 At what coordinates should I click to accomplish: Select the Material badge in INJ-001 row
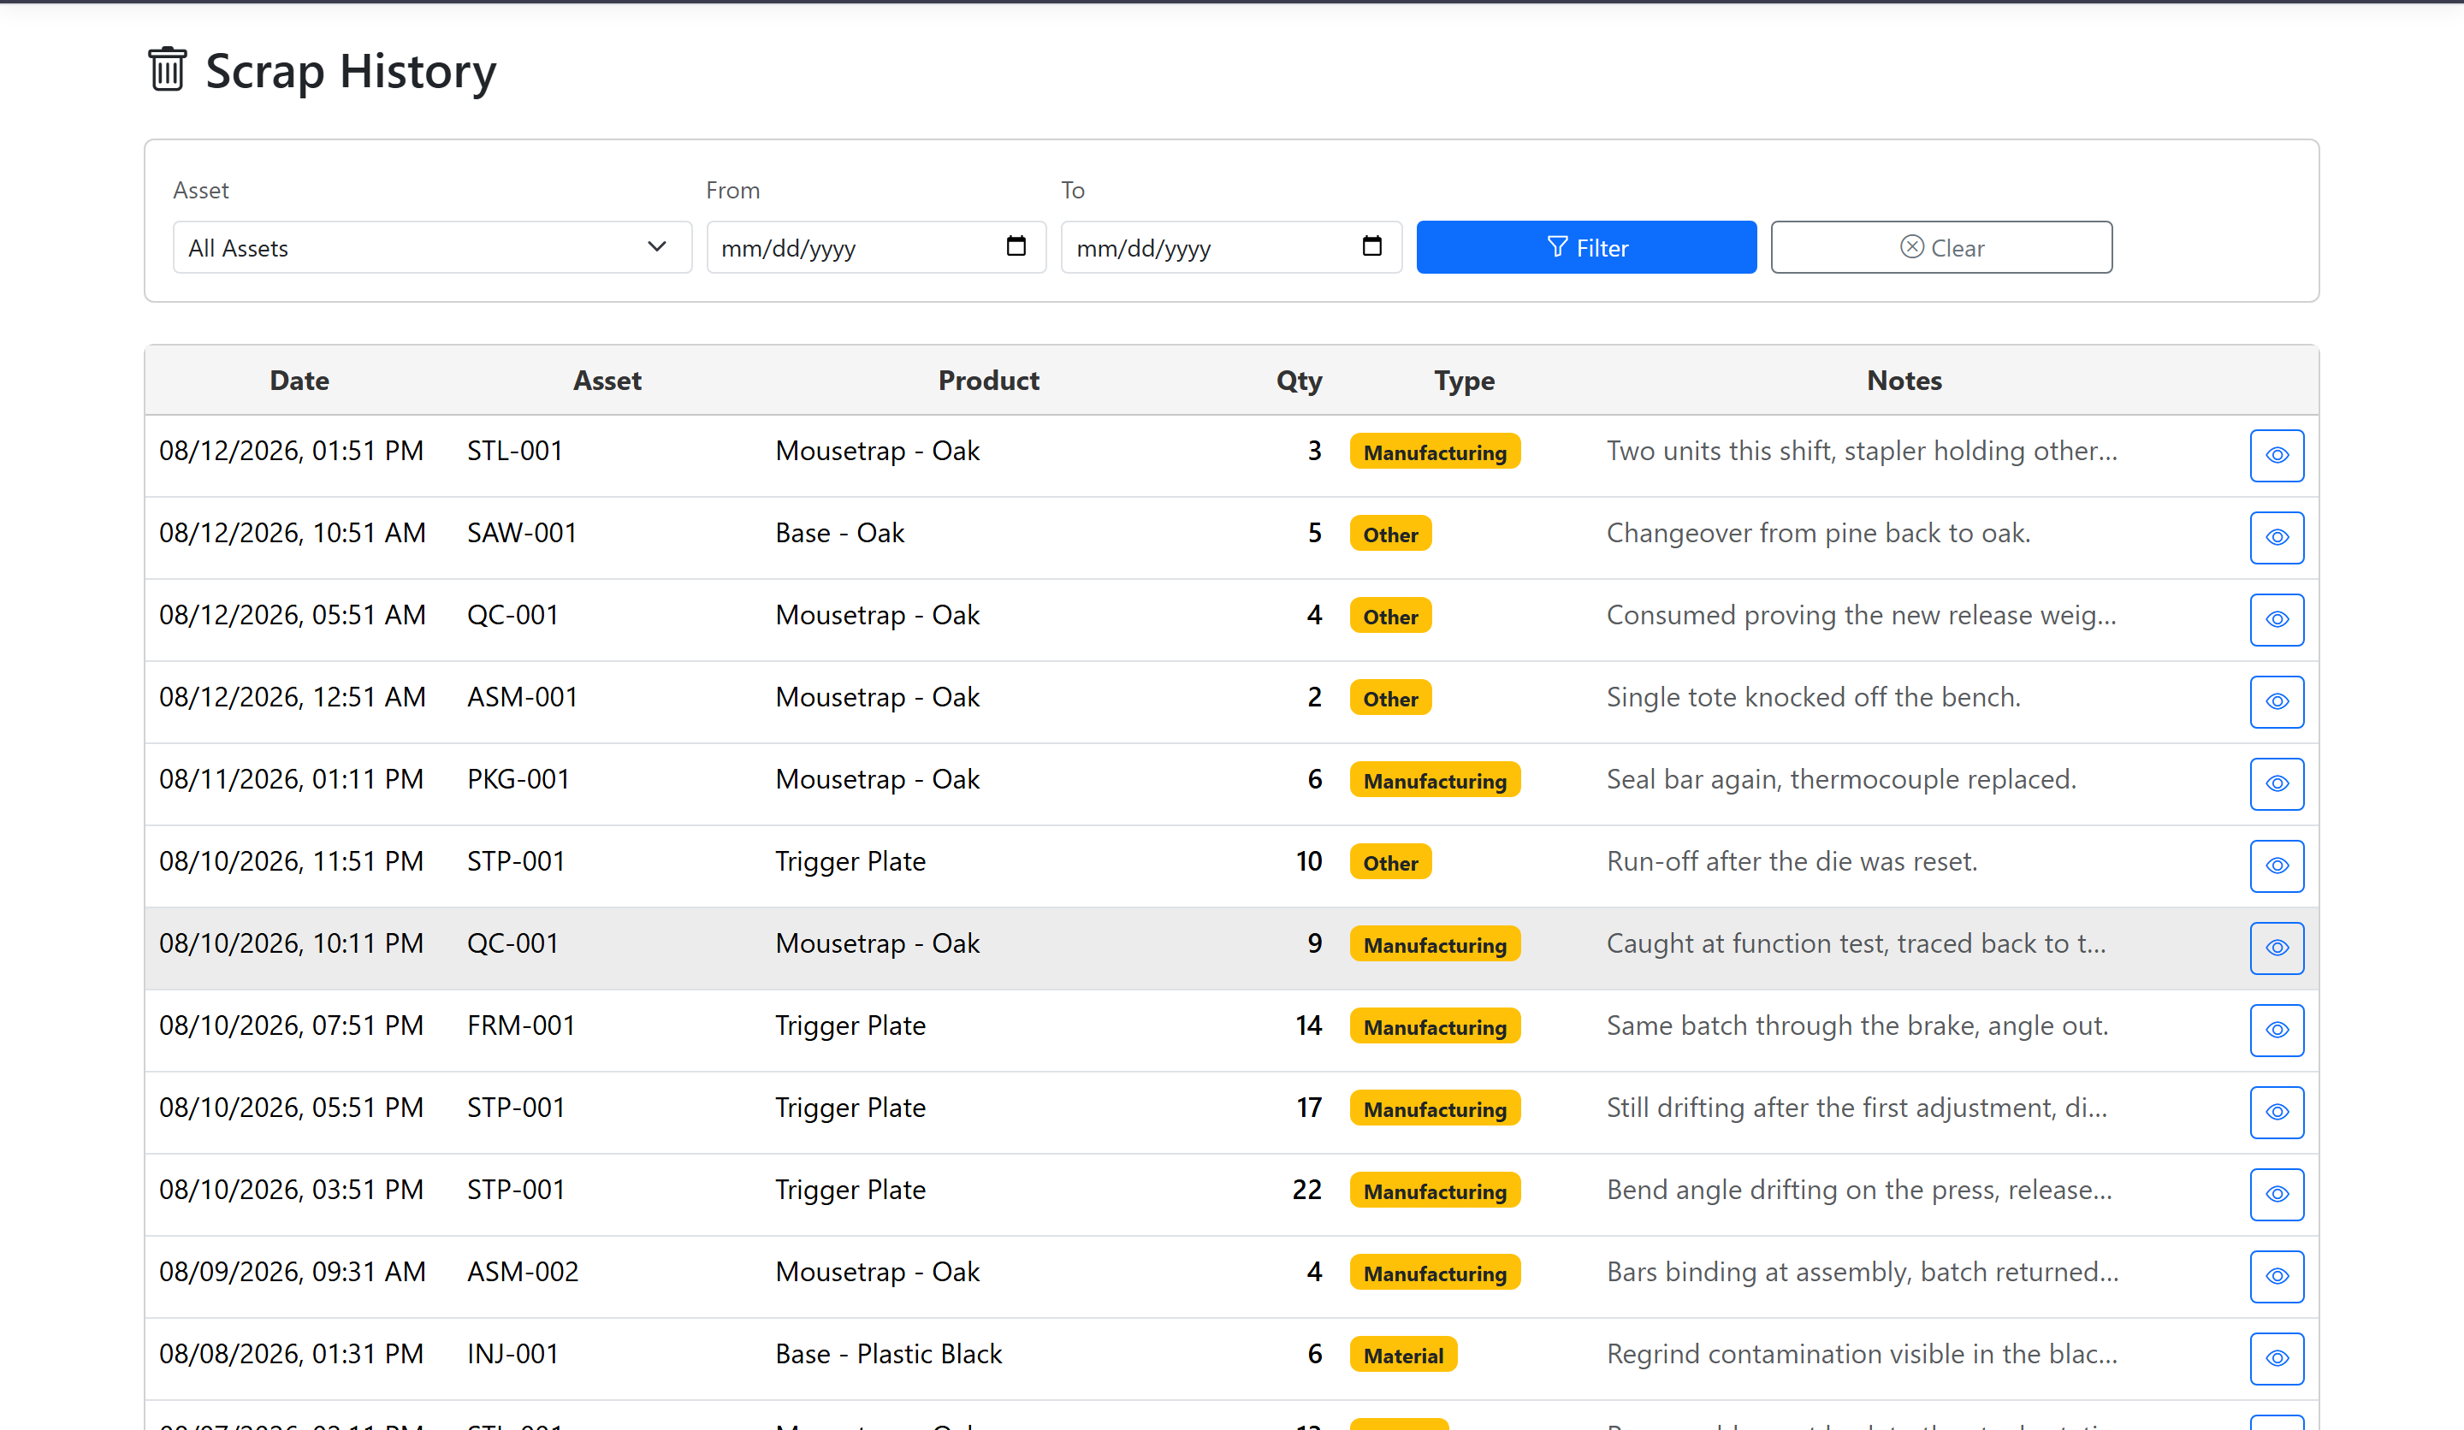(x=1403, y=1355)
